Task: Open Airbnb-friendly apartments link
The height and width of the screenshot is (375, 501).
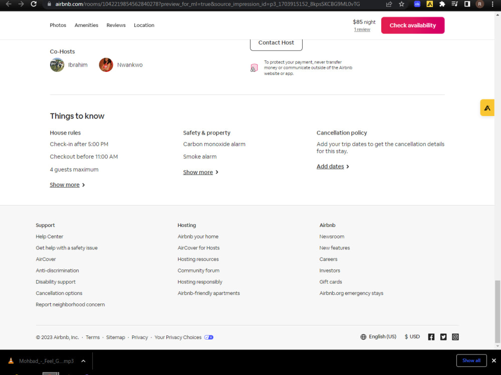Action: [x=208, y=293]
